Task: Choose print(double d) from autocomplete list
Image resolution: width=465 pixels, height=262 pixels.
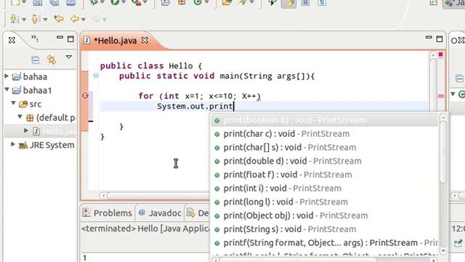Action: point(324,161)
